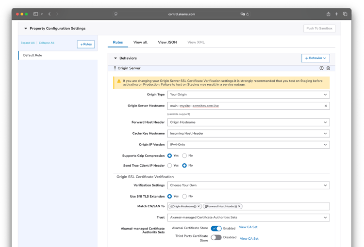This screenshot has width=364, height=247.
Task: Enable the Third Party Certificate Store switch
Action: pyautogui.click(x=216, y=237)
